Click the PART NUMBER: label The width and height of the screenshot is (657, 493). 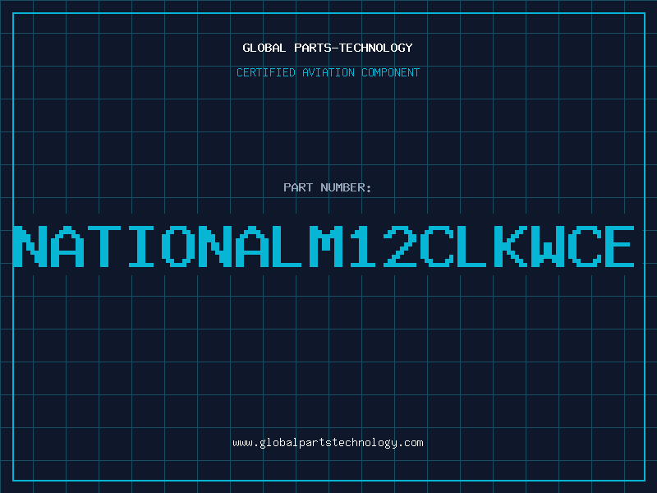328,187
